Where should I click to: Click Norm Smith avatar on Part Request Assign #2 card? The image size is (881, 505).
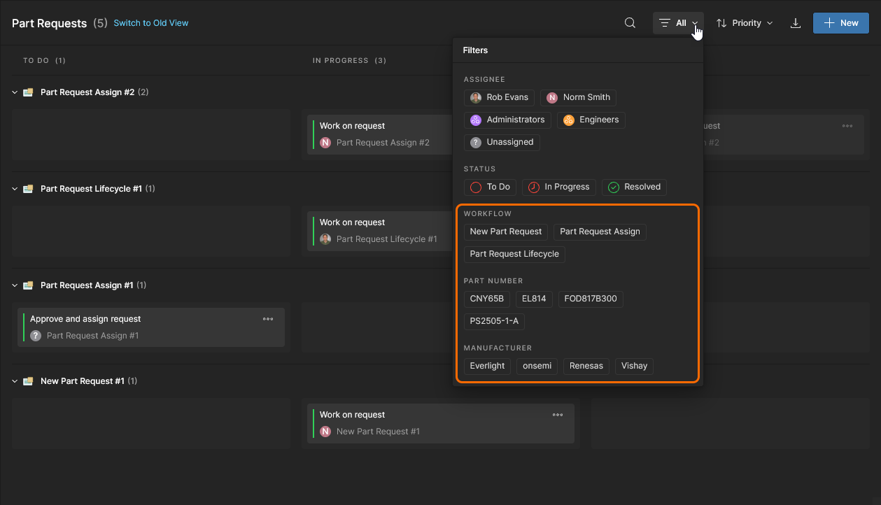(325, 143)
